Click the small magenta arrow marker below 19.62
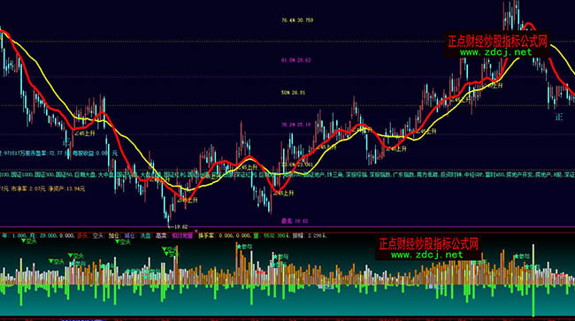The width and height of the screenshot is (575, 321). 196,231
